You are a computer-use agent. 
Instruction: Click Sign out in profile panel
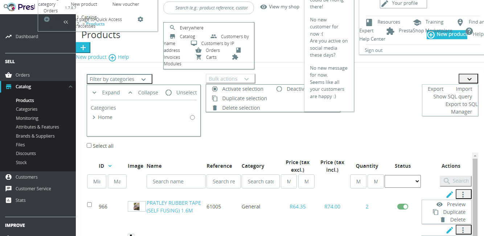click(x=373, y=50)
